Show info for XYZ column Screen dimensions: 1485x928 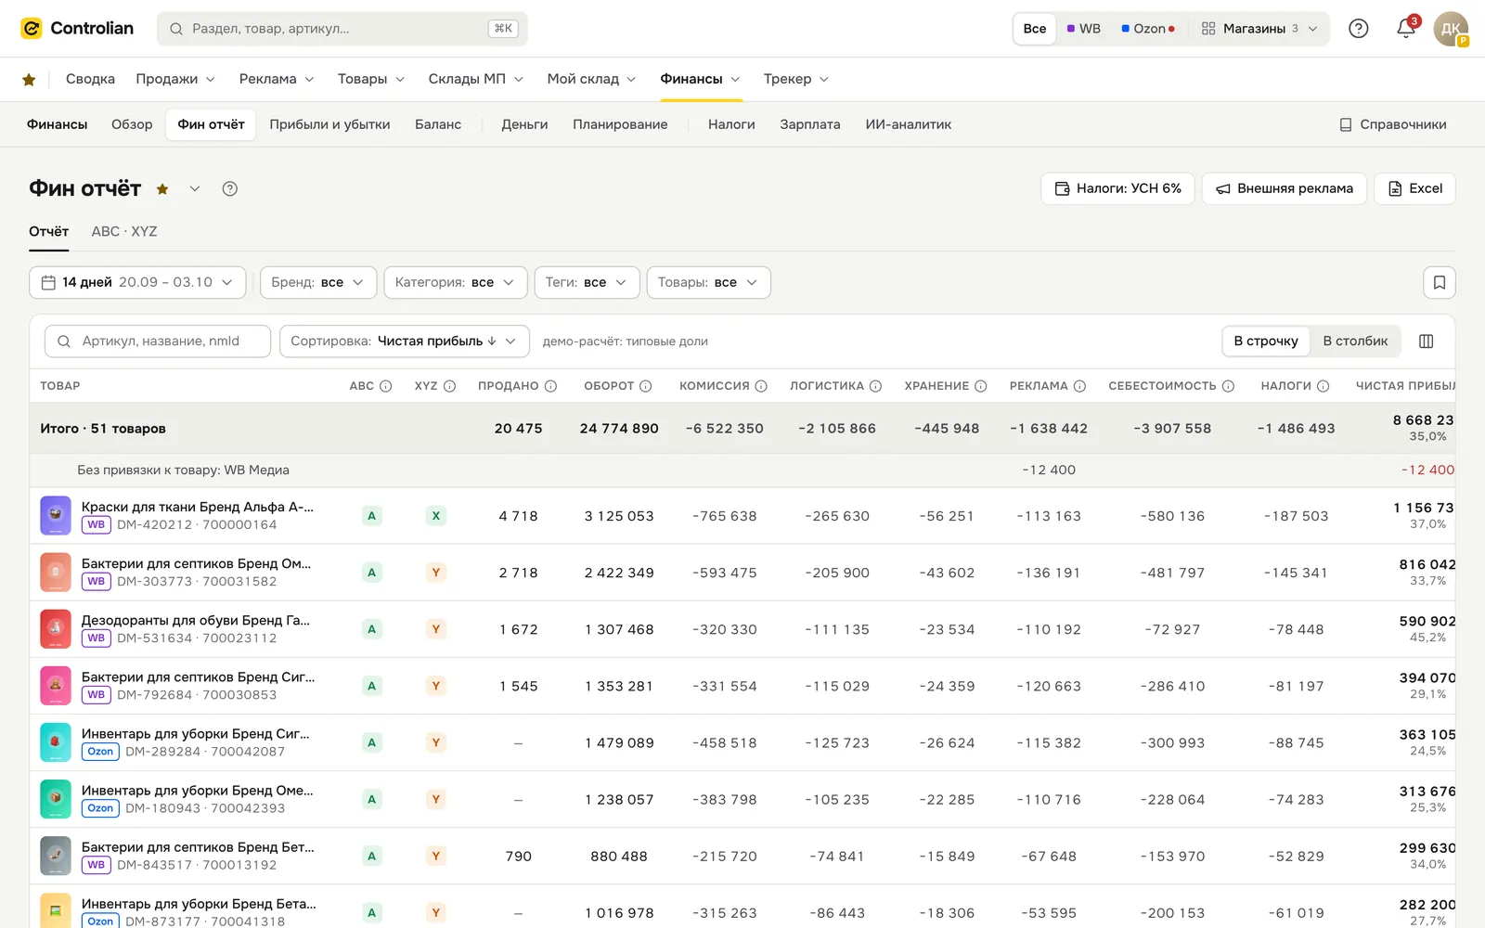449,386
